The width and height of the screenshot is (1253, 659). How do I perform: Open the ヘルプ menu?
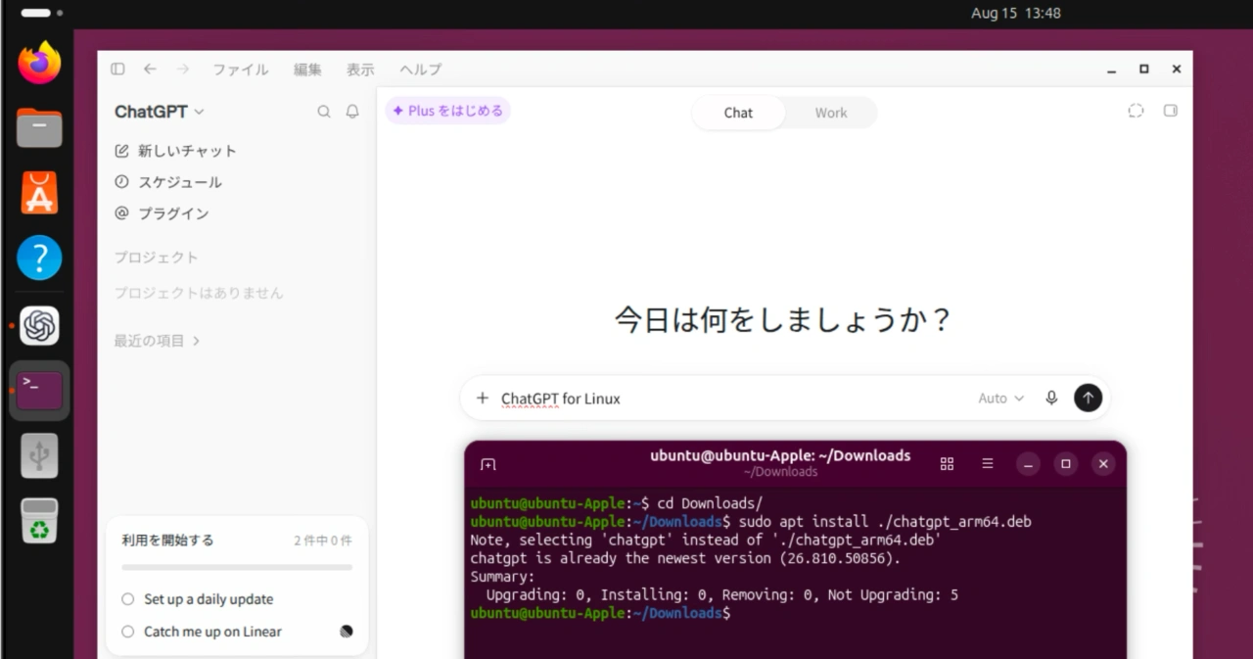(x=421, y=70)
